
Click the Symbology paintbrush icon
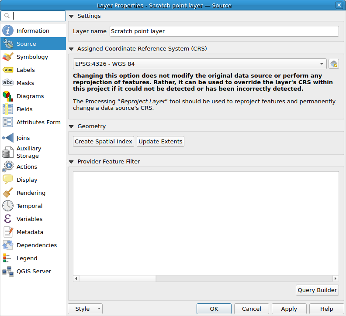coord(8,57)
